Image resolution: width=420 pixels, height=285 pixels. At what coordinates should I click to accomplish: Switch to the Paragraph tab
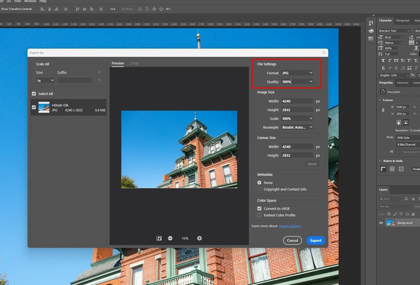pyautogui.click(x=402, y=20)
